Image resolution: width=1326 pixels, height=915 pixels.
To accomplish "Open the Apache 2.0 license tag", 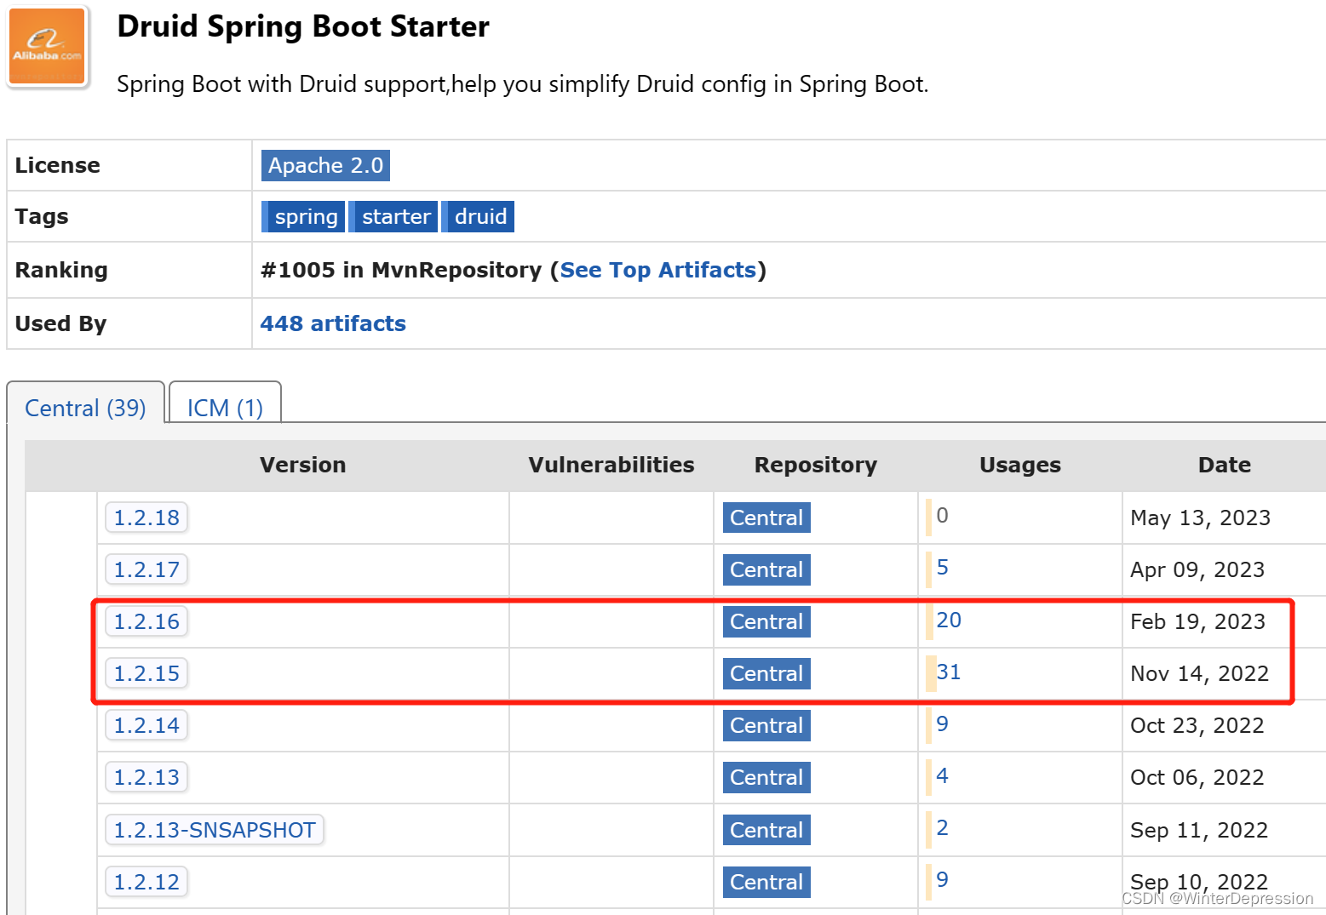I will pos(325,165).
